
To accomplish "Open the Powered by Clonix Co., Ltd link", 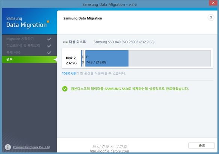I will 31,147.
